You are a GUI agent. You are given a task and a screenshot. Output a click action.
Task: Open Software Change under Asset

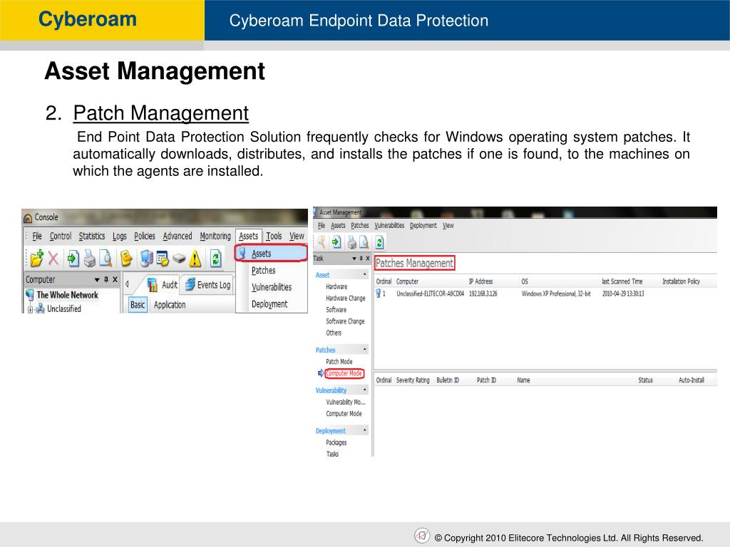[x=345, y=321]
